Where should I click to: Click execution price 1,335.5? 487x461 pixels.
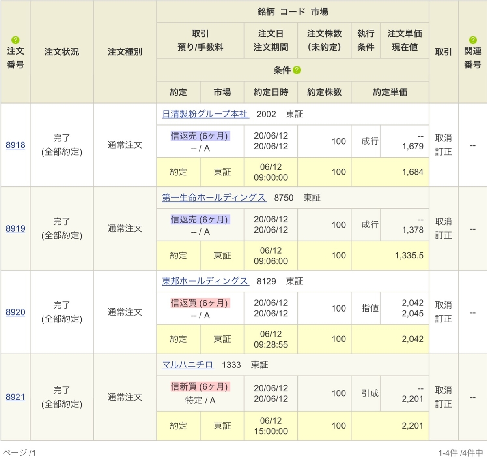click(409, 255)
